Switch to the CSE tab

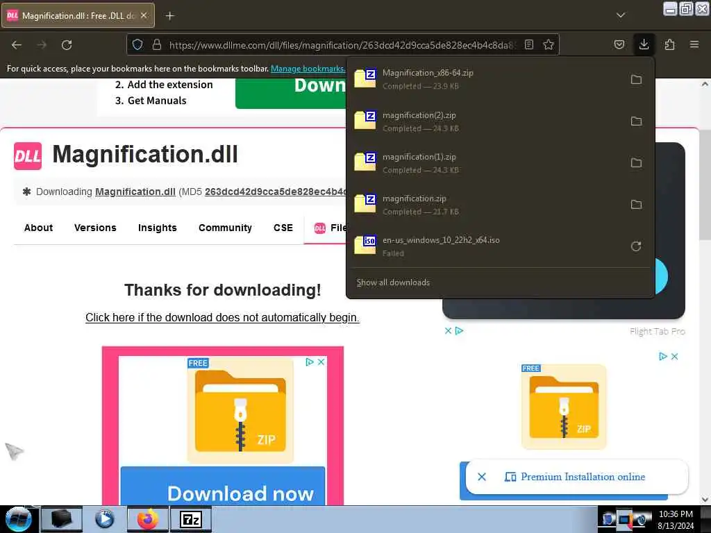coord(283,228)
